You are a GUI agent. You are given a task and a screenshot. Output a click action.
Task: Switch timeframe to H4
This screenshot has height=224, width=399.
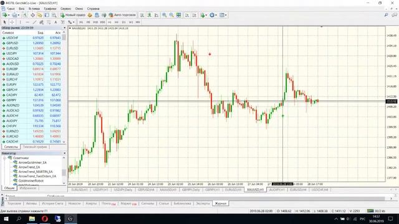pos(117,22)
